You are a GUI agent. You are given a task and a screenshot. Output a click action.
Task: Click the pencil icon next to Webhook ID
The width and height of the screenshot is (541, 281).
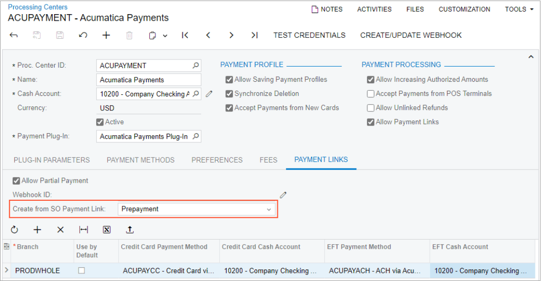point(283,195)
